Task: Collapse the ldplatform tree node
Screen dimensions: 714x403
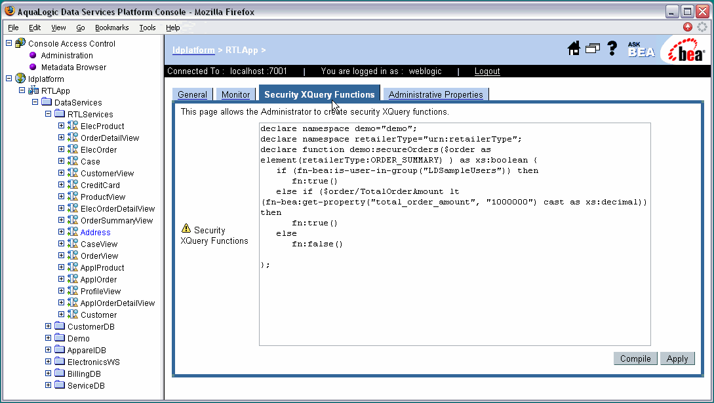Action: pyautogui.click(x=9, y=78)
